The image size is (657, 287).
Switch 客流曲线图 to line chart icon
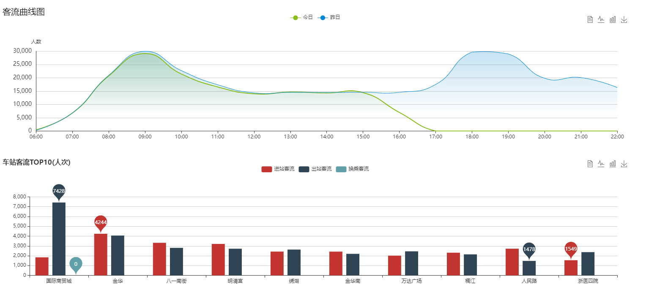[x=601, y=19]
